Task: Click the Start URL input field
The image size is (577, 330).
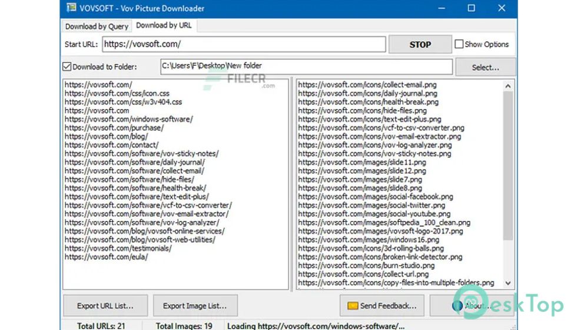Action: coord(244,44)
